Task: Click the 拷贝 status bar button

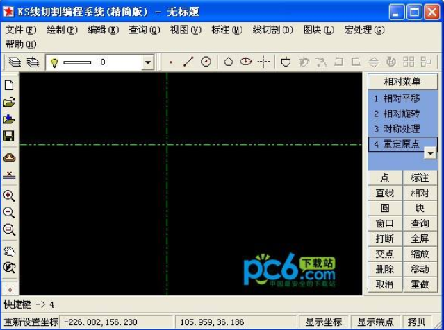Action: point(417,322)
